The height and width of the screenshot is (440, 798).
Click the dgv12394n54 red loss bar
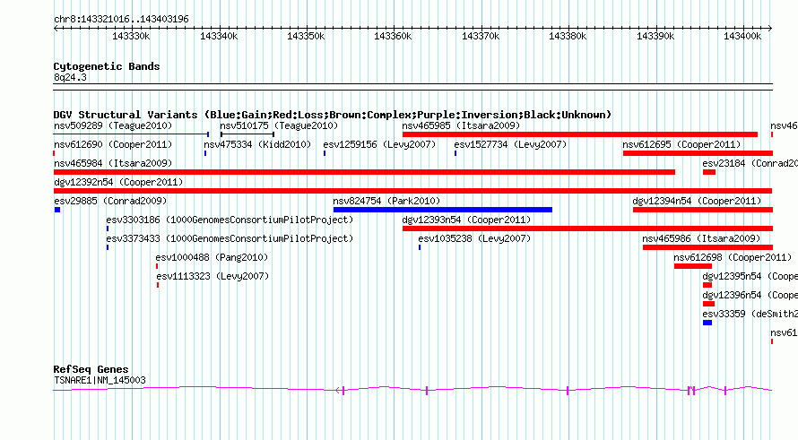[x=703, y=210]
